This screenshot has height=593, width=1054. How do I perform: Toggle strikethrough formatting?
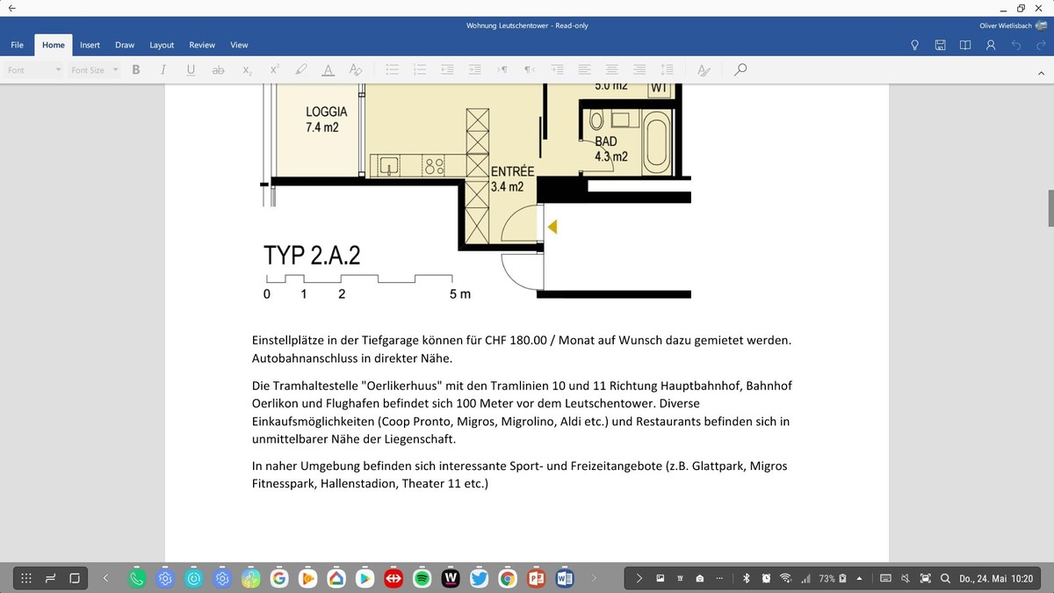point(219,69)
